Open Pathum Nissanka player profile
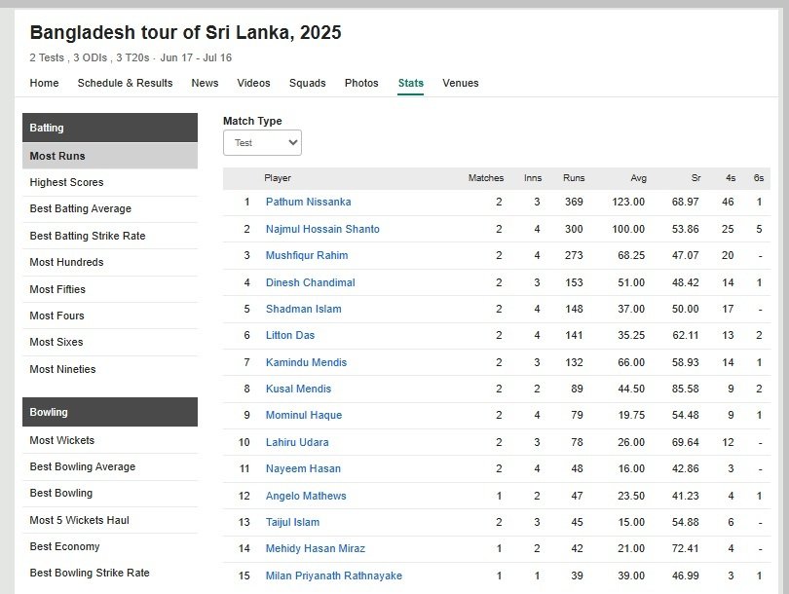This screenshot has width=789, height=594. pos(308,202)
